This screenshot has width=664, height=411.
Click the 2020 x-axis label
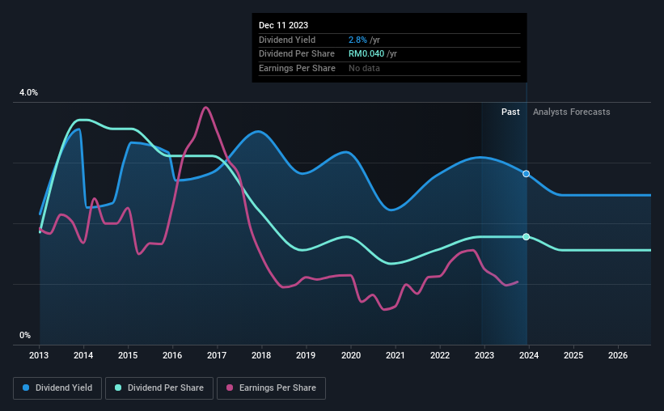click(351, 355)
